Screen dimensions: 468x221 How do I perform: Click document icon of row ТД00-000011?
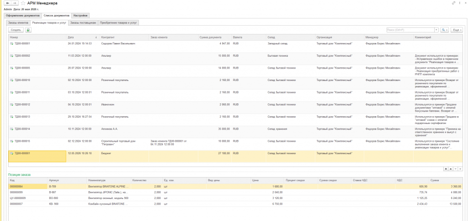coord(11,92)
